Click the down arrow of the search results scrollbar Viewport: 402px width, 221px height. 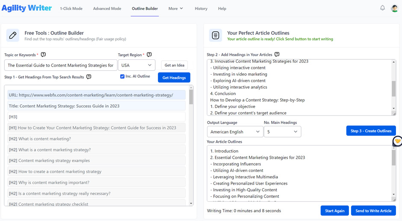point(191,204)
